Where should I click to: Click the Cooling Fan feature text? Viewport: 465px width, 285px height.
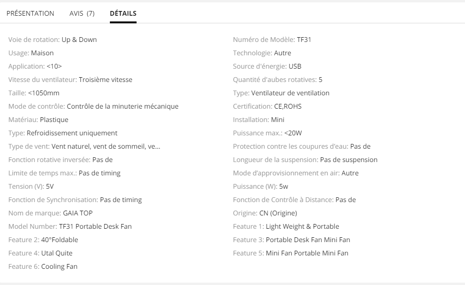tap(59, 266)
